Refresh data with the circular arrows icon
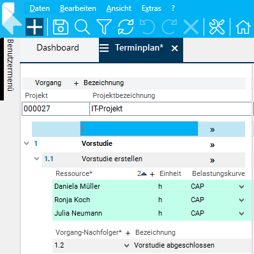 pos(126,27)
